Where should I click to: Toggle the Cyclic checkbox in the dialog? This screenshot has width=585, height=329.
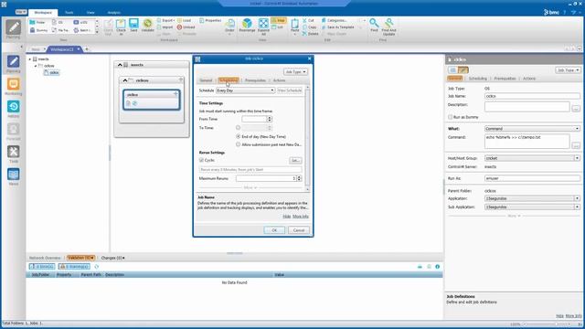pyautogui.click(x=201, y=160)
